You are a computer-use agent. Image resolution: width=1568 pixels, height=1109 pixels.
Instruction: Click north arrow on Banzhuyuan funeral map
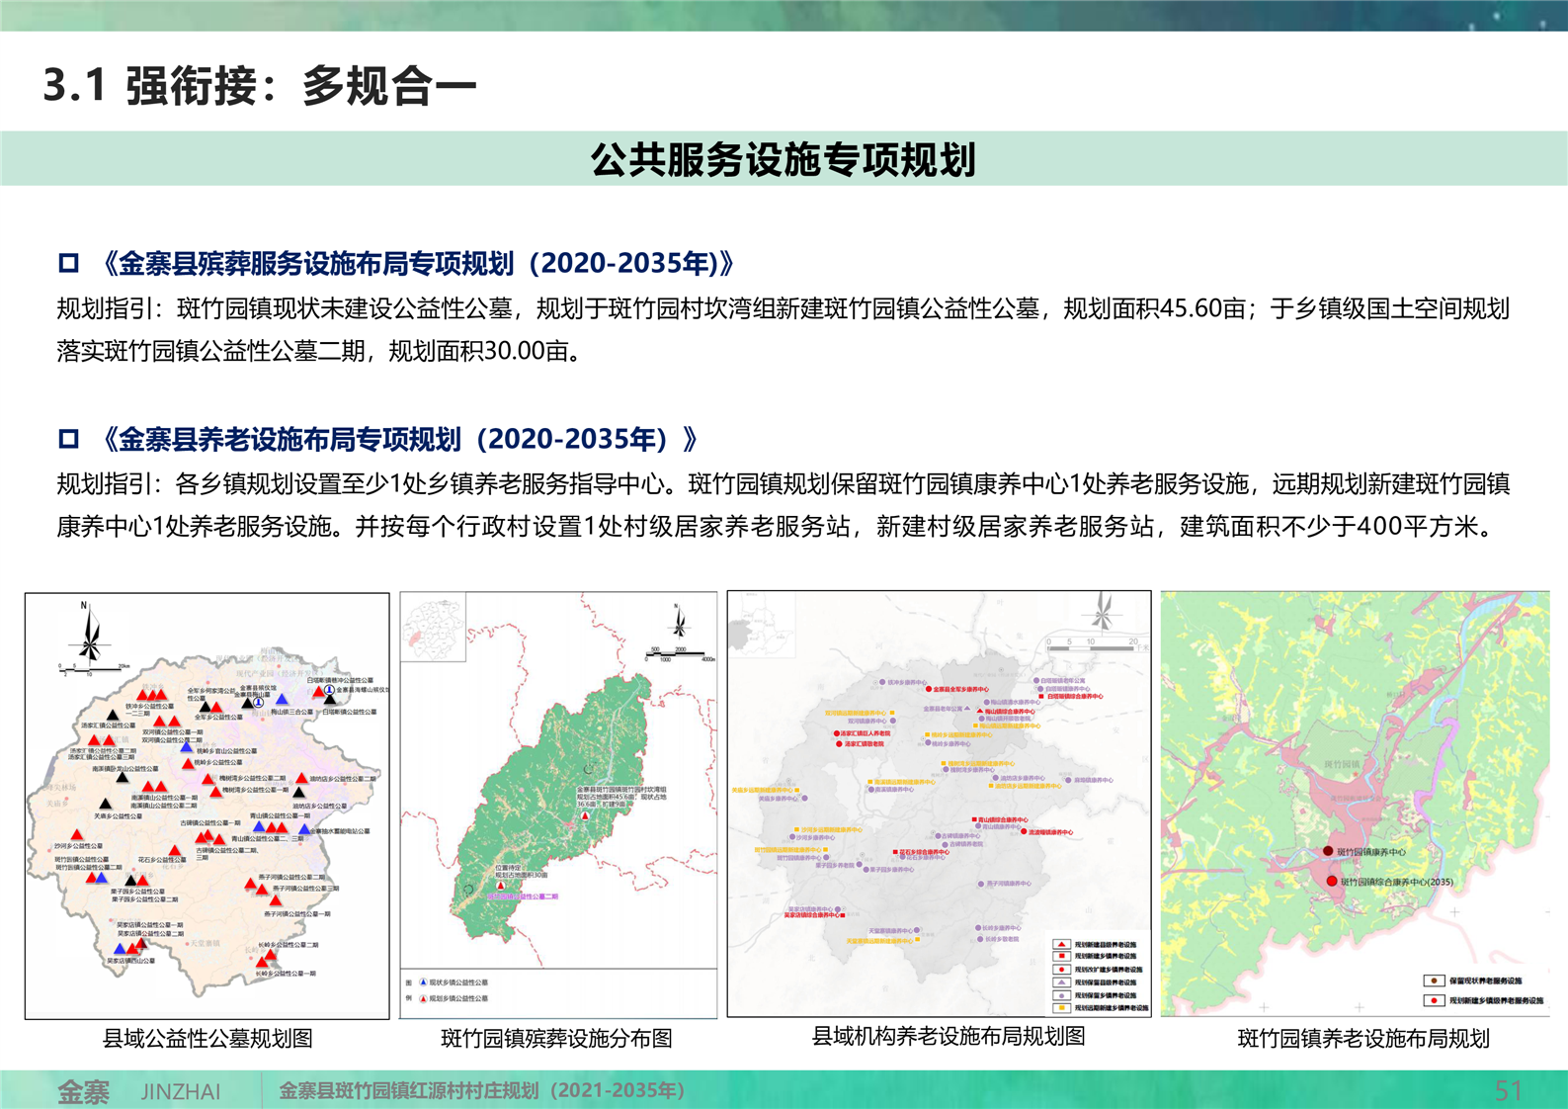coord(680,622)
